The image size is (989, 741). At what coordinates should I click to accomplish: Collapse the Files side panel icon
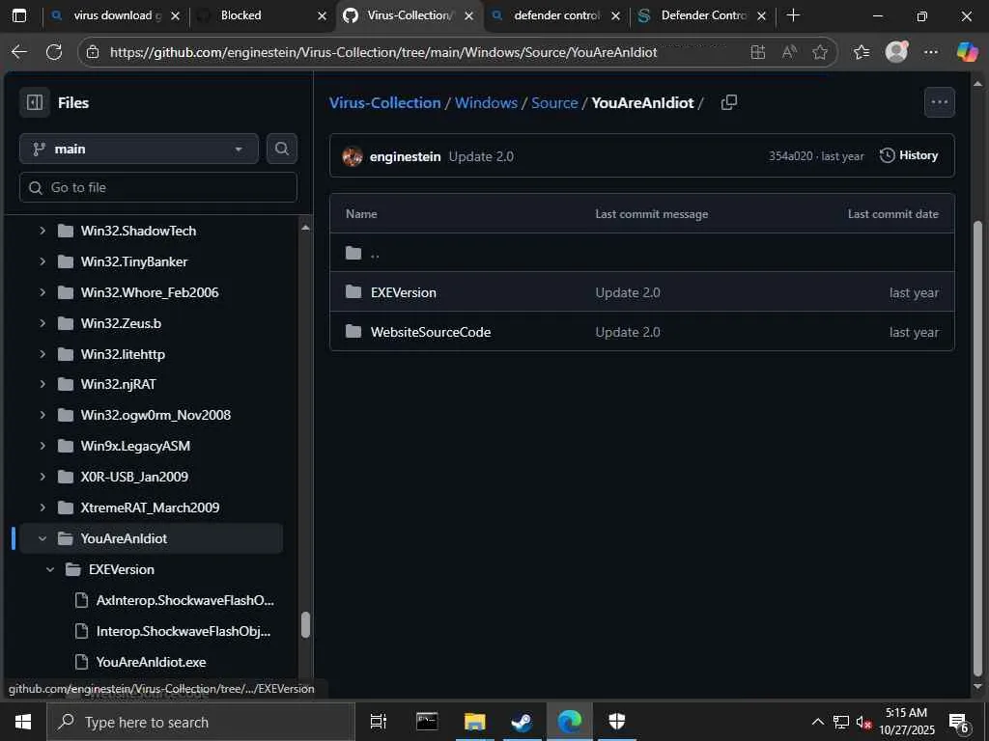tap(35, 102)
